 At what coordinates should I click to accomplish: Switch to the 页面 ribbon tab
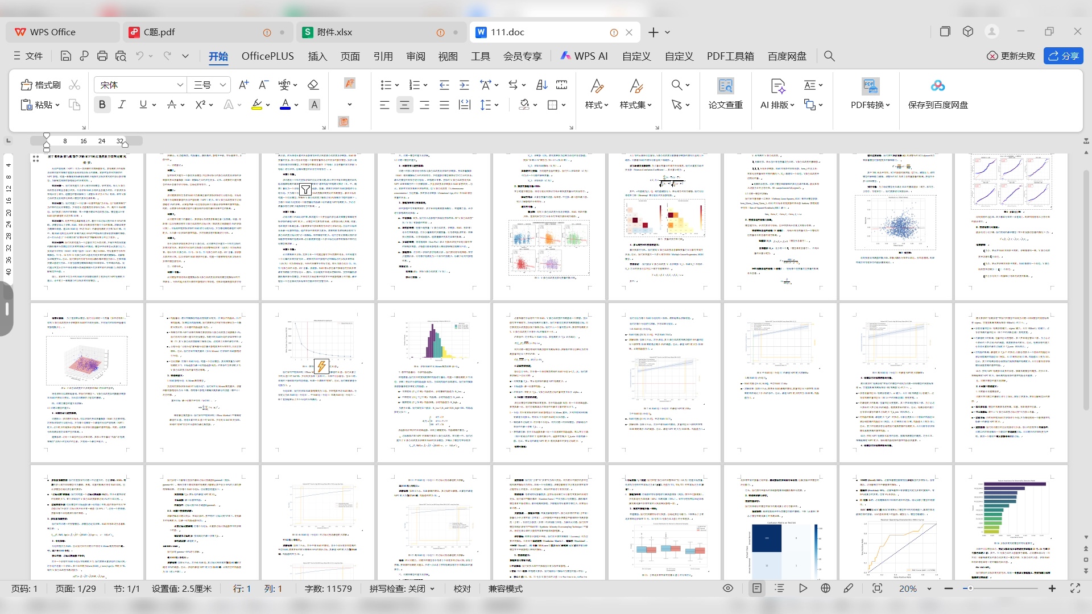click(350, 56)
